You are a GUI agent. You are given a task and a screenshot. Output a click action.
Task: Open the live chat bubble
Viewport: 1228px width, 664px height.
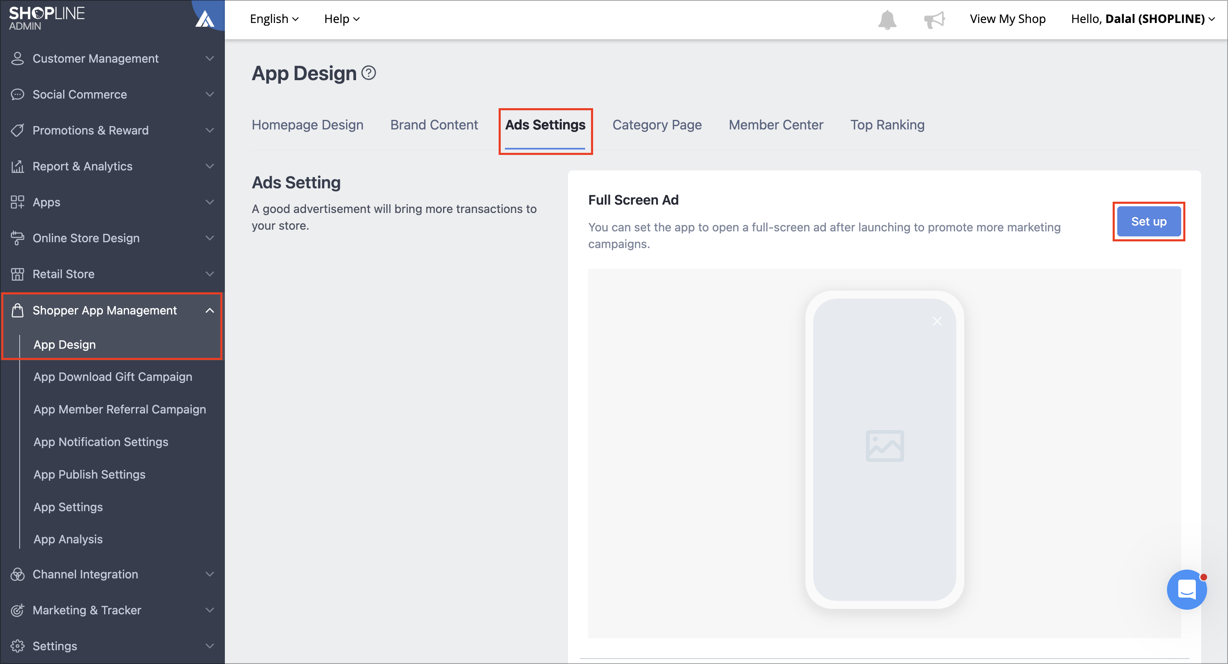coord(1186,589)
